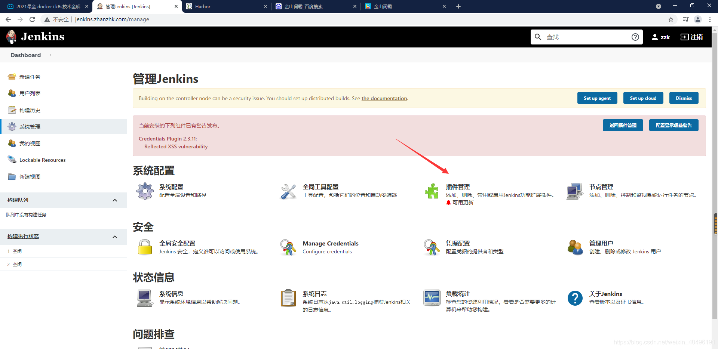Click the 系统日志 clipboard icon
The image size is (718, 349).
(x=288, y=298)
